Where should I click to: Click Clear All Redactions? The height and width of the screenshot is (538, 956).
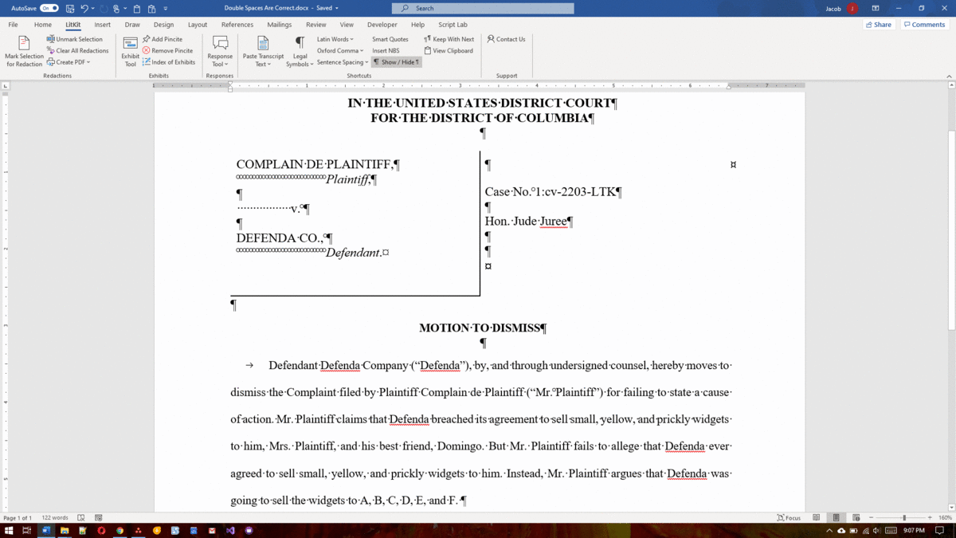coord(77,50)
